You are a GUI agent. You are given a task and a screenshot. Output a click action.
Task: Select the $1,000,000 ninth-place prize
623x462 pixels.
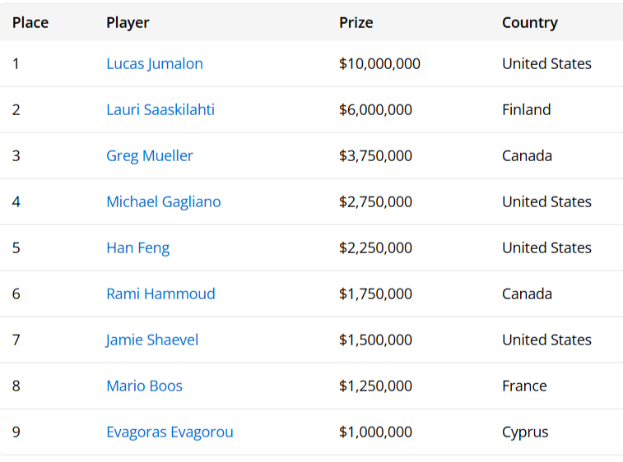[x=375, y=432]
